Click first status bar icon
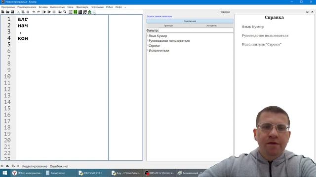 click(2, 166)
